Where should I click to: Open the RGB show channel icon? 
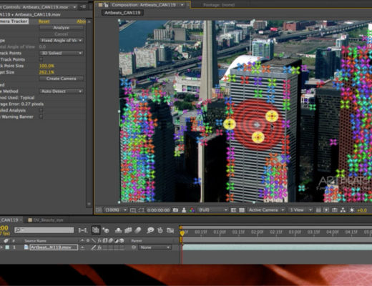(x=192, y=210)
